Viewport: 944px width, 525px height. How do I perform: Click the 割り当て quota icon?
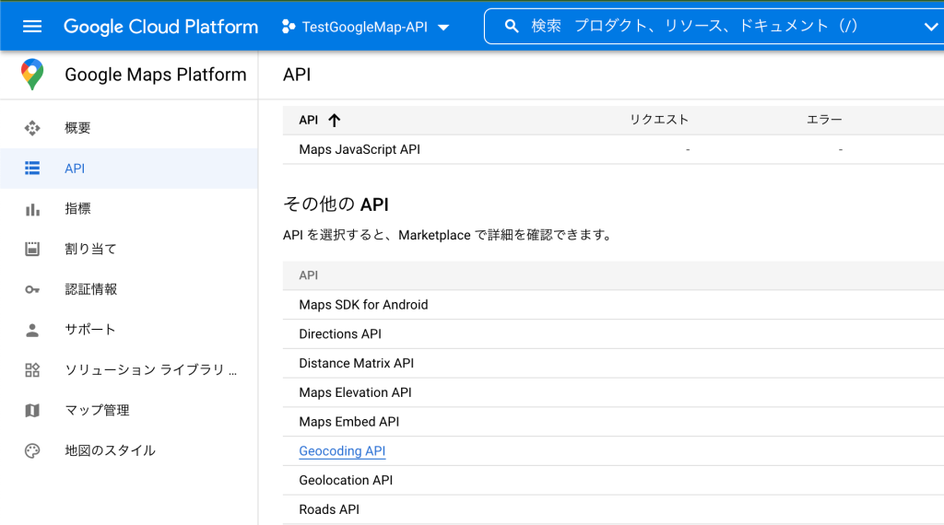tap(32, 249)
